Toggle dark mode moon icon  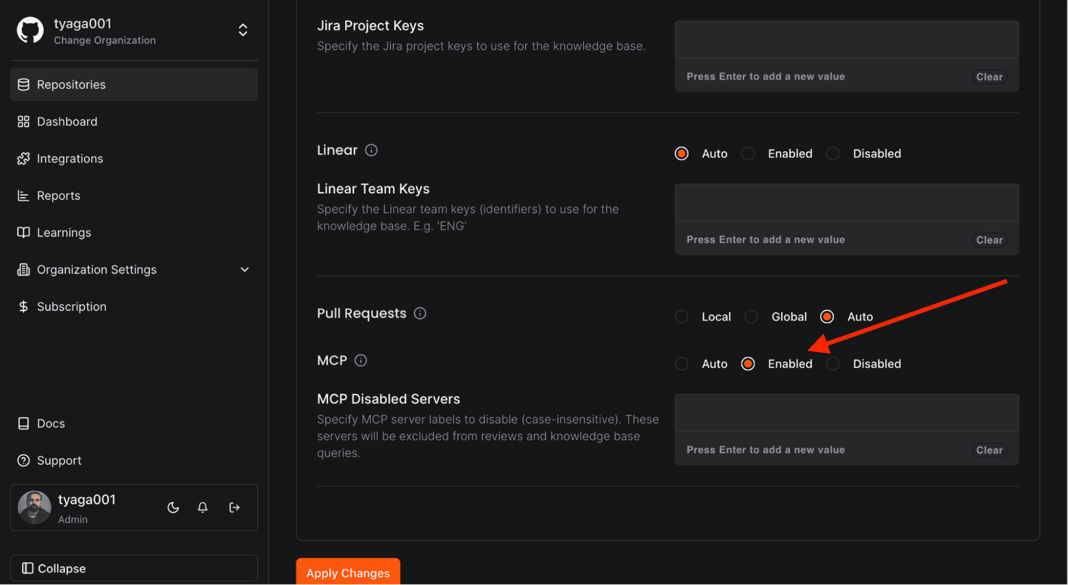coord(173,508)
